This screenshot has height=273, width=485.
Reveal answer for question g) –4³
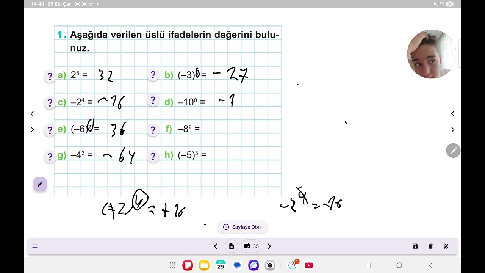point(50,157)
